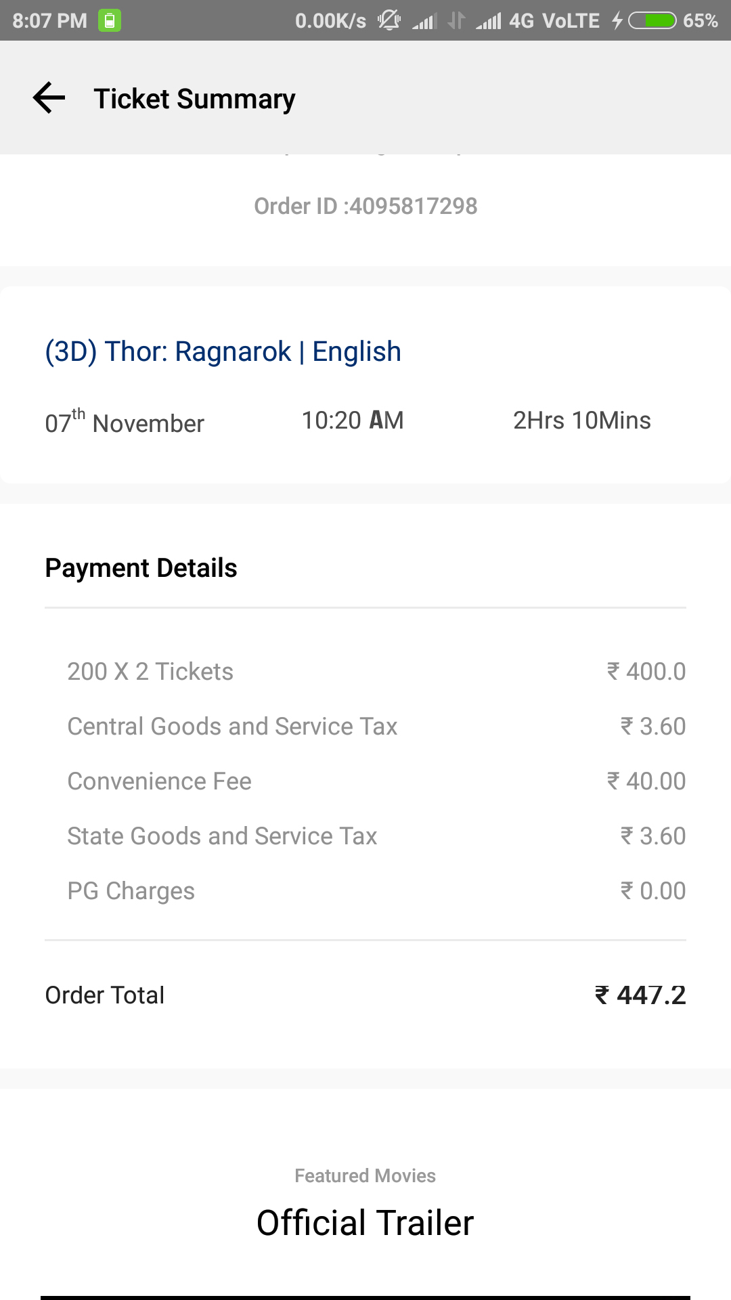Tap the green battery saver status icon

click(110, 20)
